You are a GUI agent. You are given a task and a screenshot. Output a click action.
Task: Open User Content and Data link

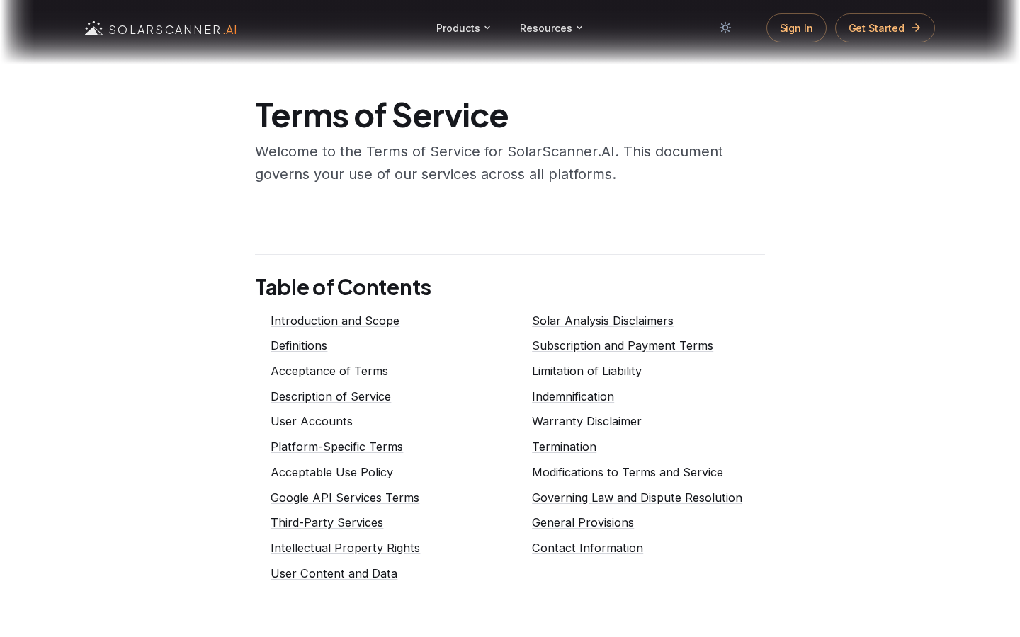[x=334, y=573]
